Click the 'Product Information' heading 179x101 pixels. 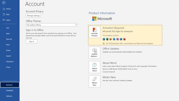coord(102,13)
